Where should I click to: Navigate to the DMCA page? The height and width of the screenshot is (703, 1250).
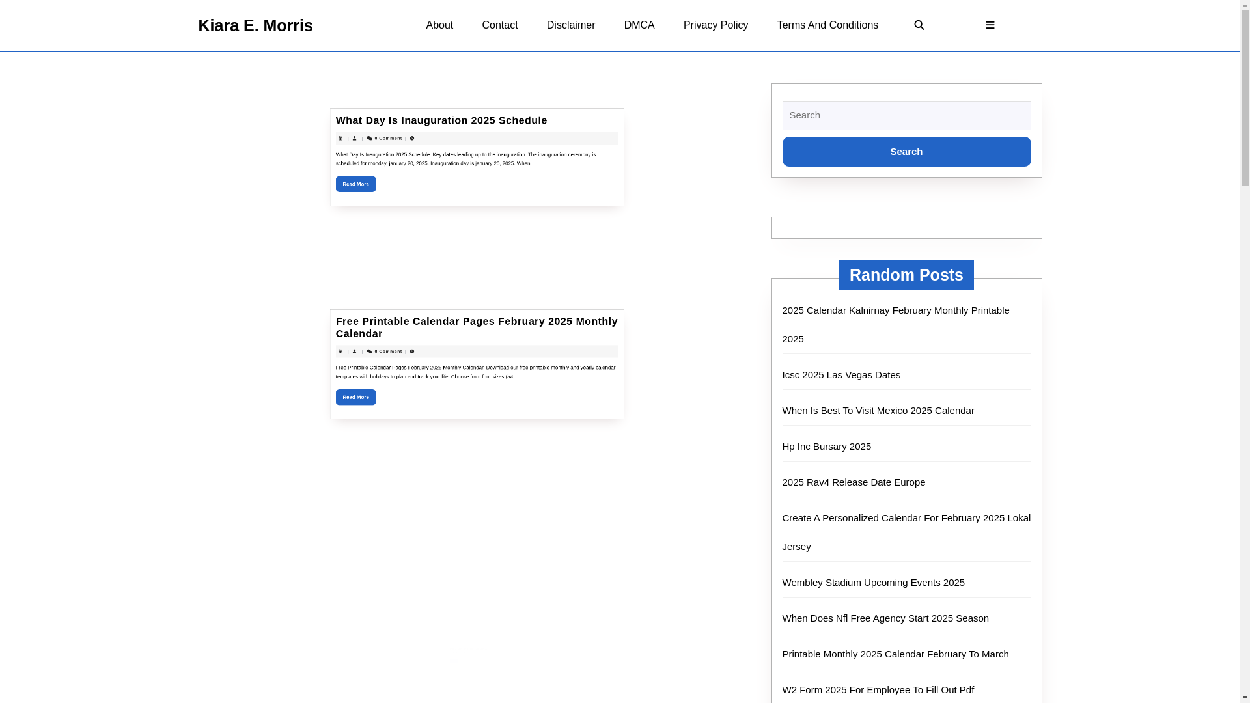coord(639,25)
